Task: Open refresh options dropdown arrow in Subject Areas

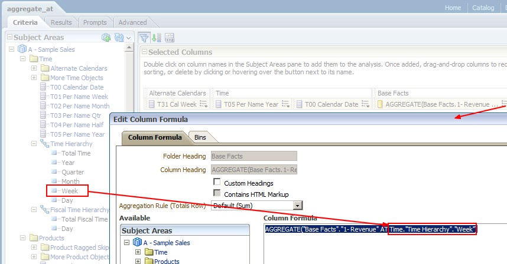Action: (x=128, y=38)
